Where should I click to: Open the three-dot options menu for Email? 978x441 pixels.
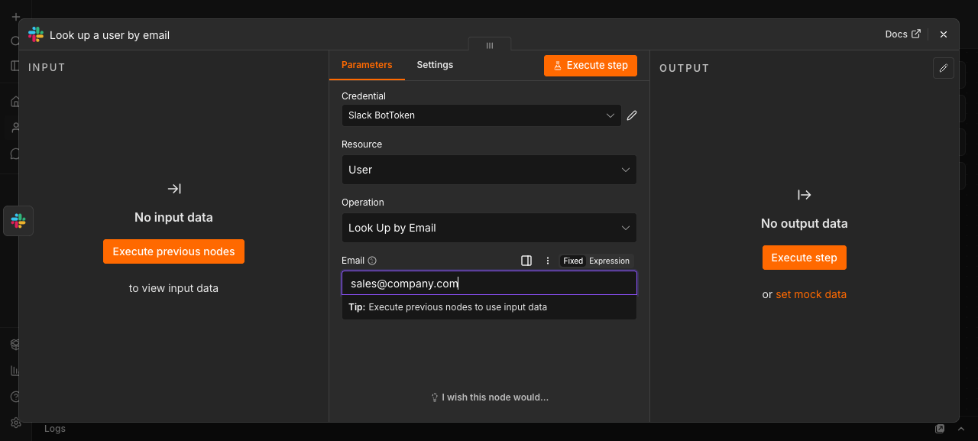[548, 261]
